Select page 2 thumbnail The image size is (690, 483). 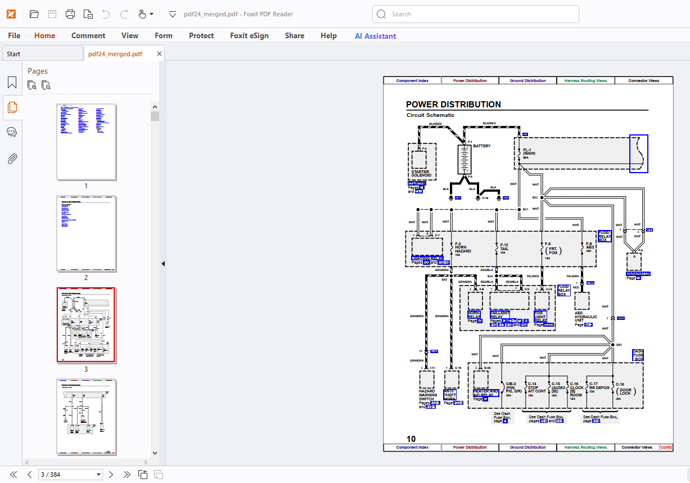tap(86, 233)
